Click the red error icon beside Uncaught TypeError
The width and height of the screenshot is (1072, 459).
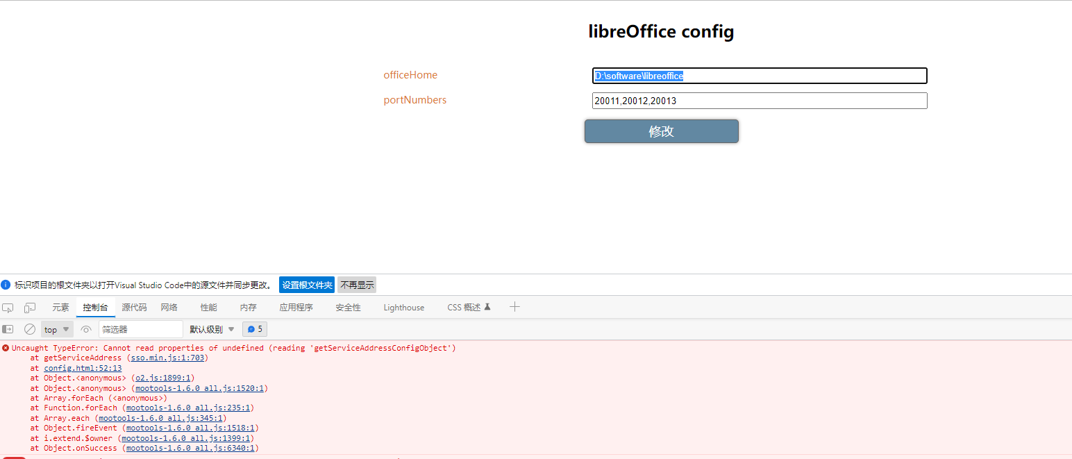pos(6,348)
